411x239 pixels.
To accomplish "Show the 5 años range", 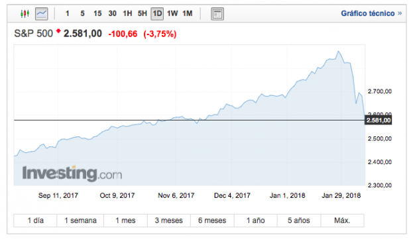I will coord(299,220).
